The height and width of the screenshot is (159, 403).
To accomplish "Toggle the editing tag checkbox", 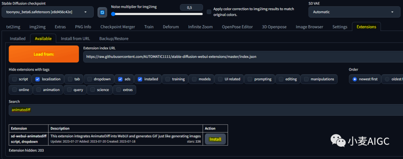I will (x=281, y=79).
